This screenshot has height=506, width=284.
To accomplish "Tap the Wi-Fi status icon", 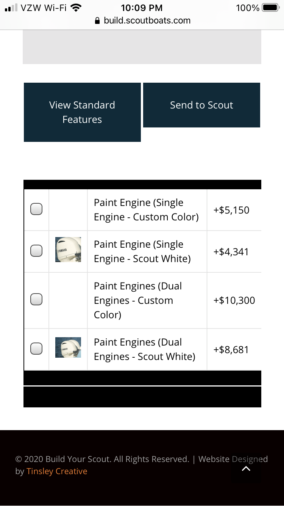I will point(76,8).
